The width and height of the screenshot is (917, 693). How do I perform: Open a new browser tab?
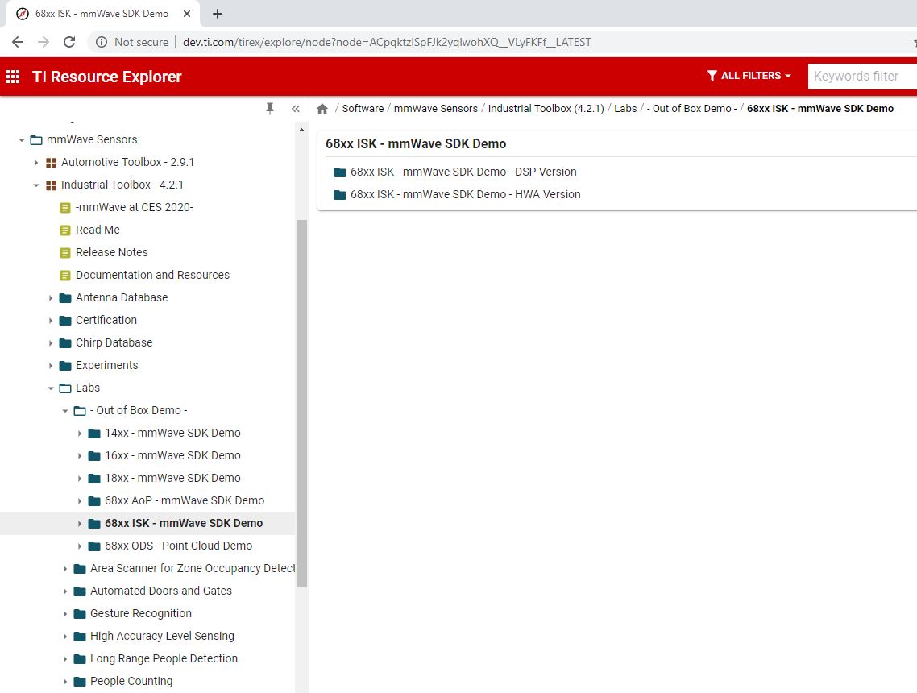tap(218, 14)
